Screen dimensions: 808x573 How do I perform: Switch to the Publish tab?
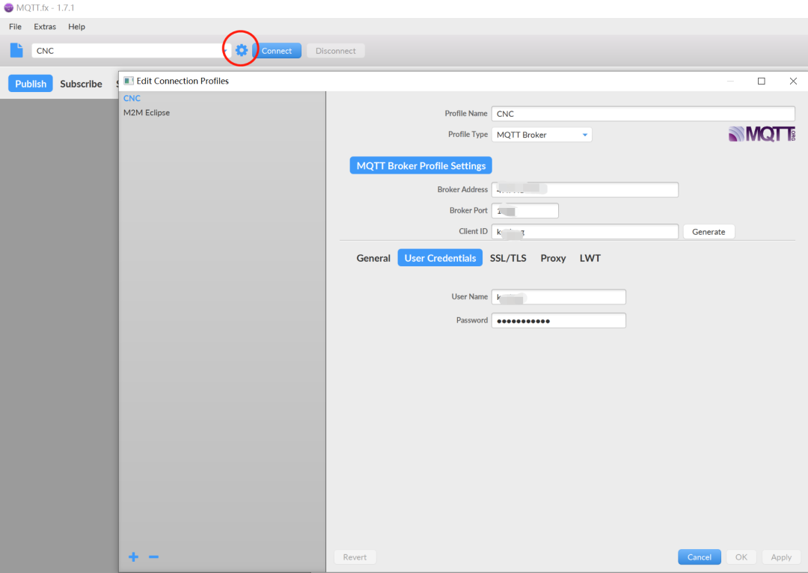pyautogui.click(x=31, y=84)
